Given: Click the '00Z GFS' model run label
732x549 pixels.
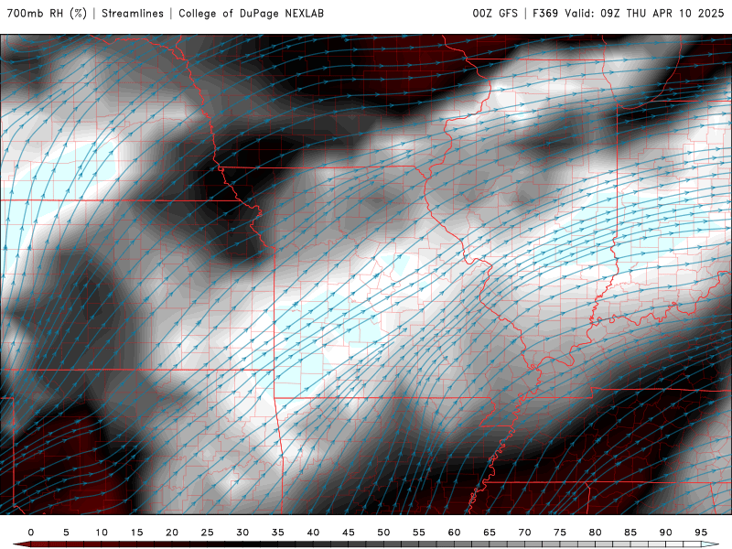Looking at the screenshot, I should tap(495, 14).
